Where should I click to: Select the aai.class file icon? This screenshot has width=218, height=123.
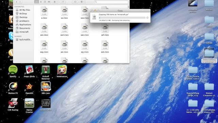tap(64, 45)
